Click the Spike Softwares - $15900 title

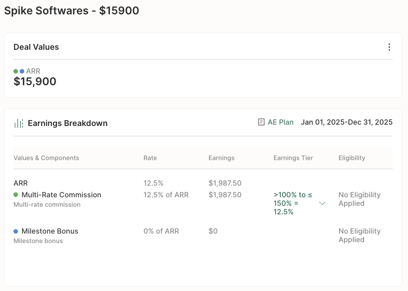coord(72,11)
